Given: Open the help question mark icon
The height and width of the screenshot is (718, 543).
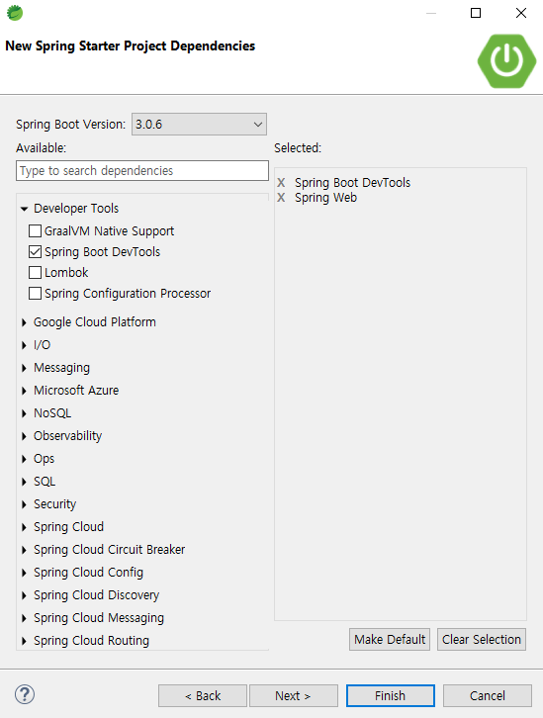Looking at the screenshot, I should point(25,694).
